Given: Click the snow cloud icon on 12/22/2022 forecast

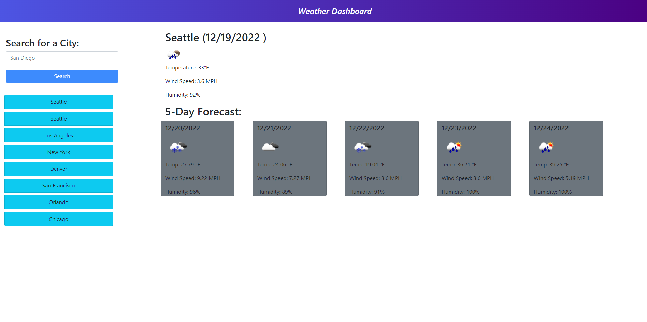Looking at the screenshot, I should click(x=362, y=147).
